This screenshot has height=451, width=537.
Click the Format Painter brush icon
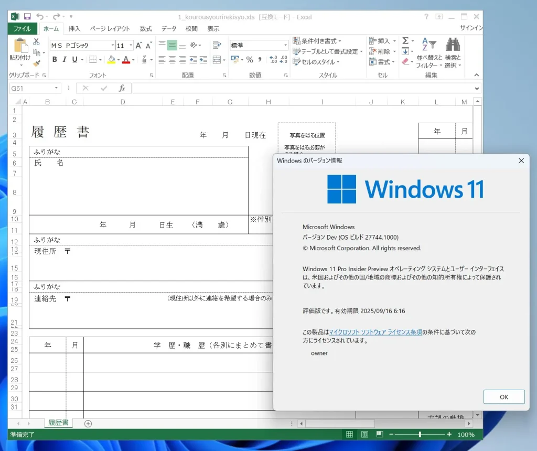click(x=37, y=63)
